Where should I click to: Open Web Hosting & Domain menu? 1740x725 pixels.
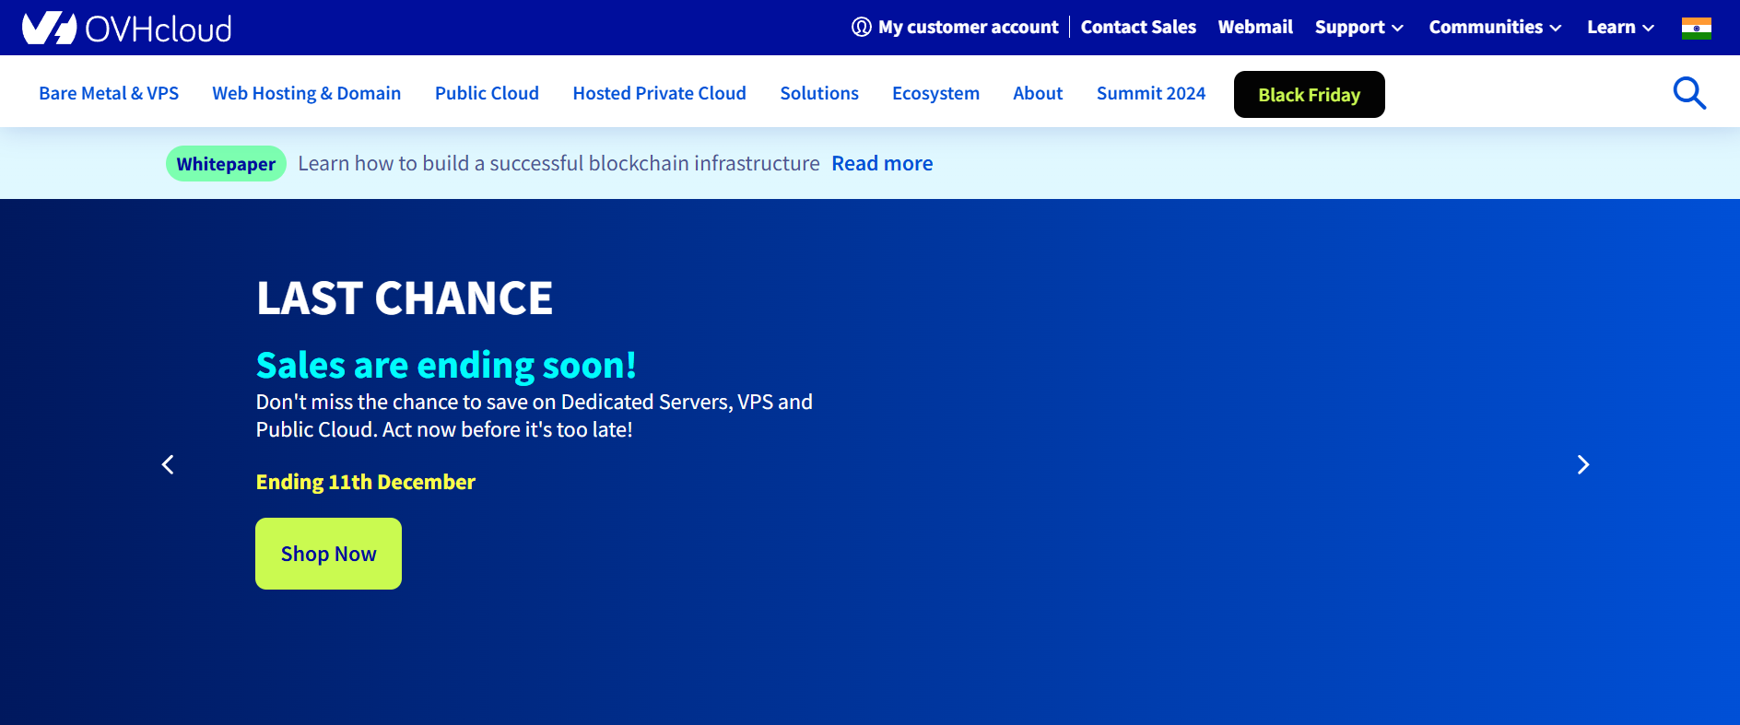306,93
